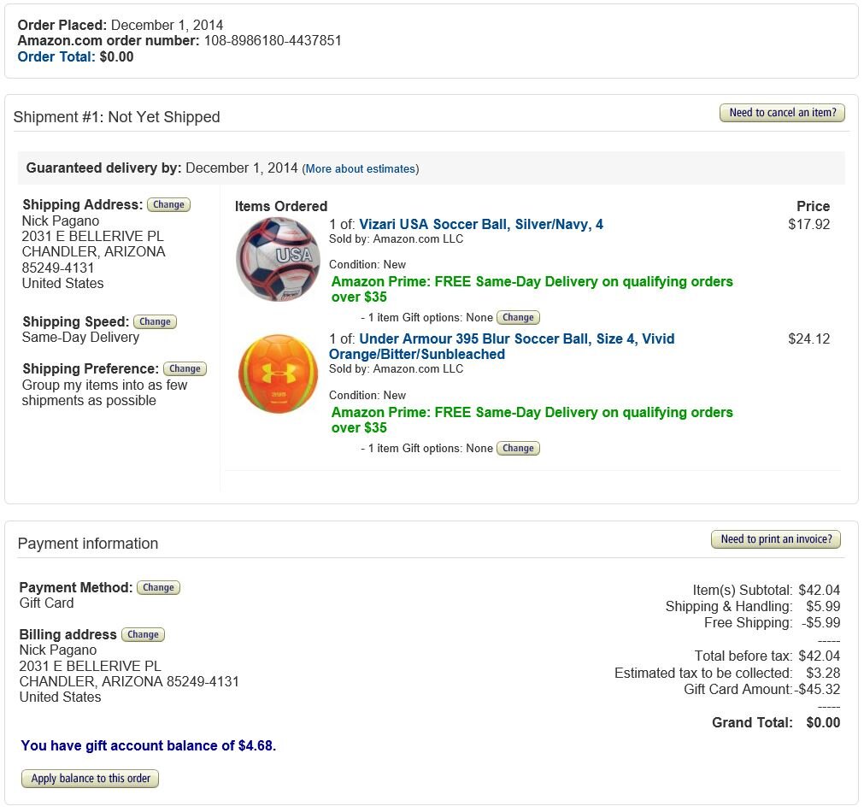Click the Vizari USA soccer ball thumbnail
Viewport: 864px width, 812px height.
pos(278,259)
